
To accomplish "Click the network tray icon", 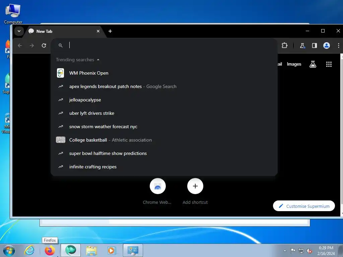I will [x=301, y=251].
